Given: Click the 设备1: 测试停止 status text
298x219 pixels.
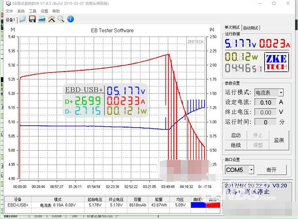Looking at the screenshot, I should [247, 192].
